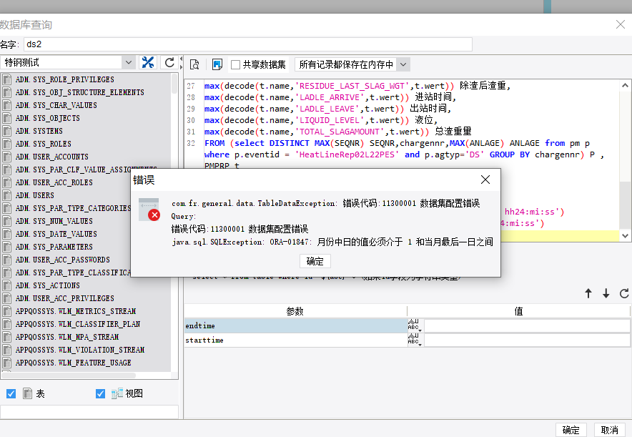632x437 pixels.
Task: Click the SQL editor scroll down arrow
Action: point(625,236)
